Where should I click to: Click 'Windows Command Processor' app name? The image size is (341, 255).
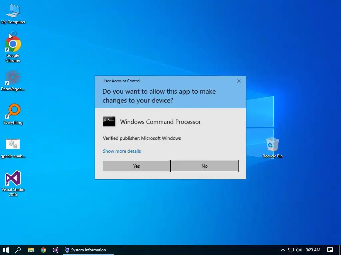(x=160, y=122)
